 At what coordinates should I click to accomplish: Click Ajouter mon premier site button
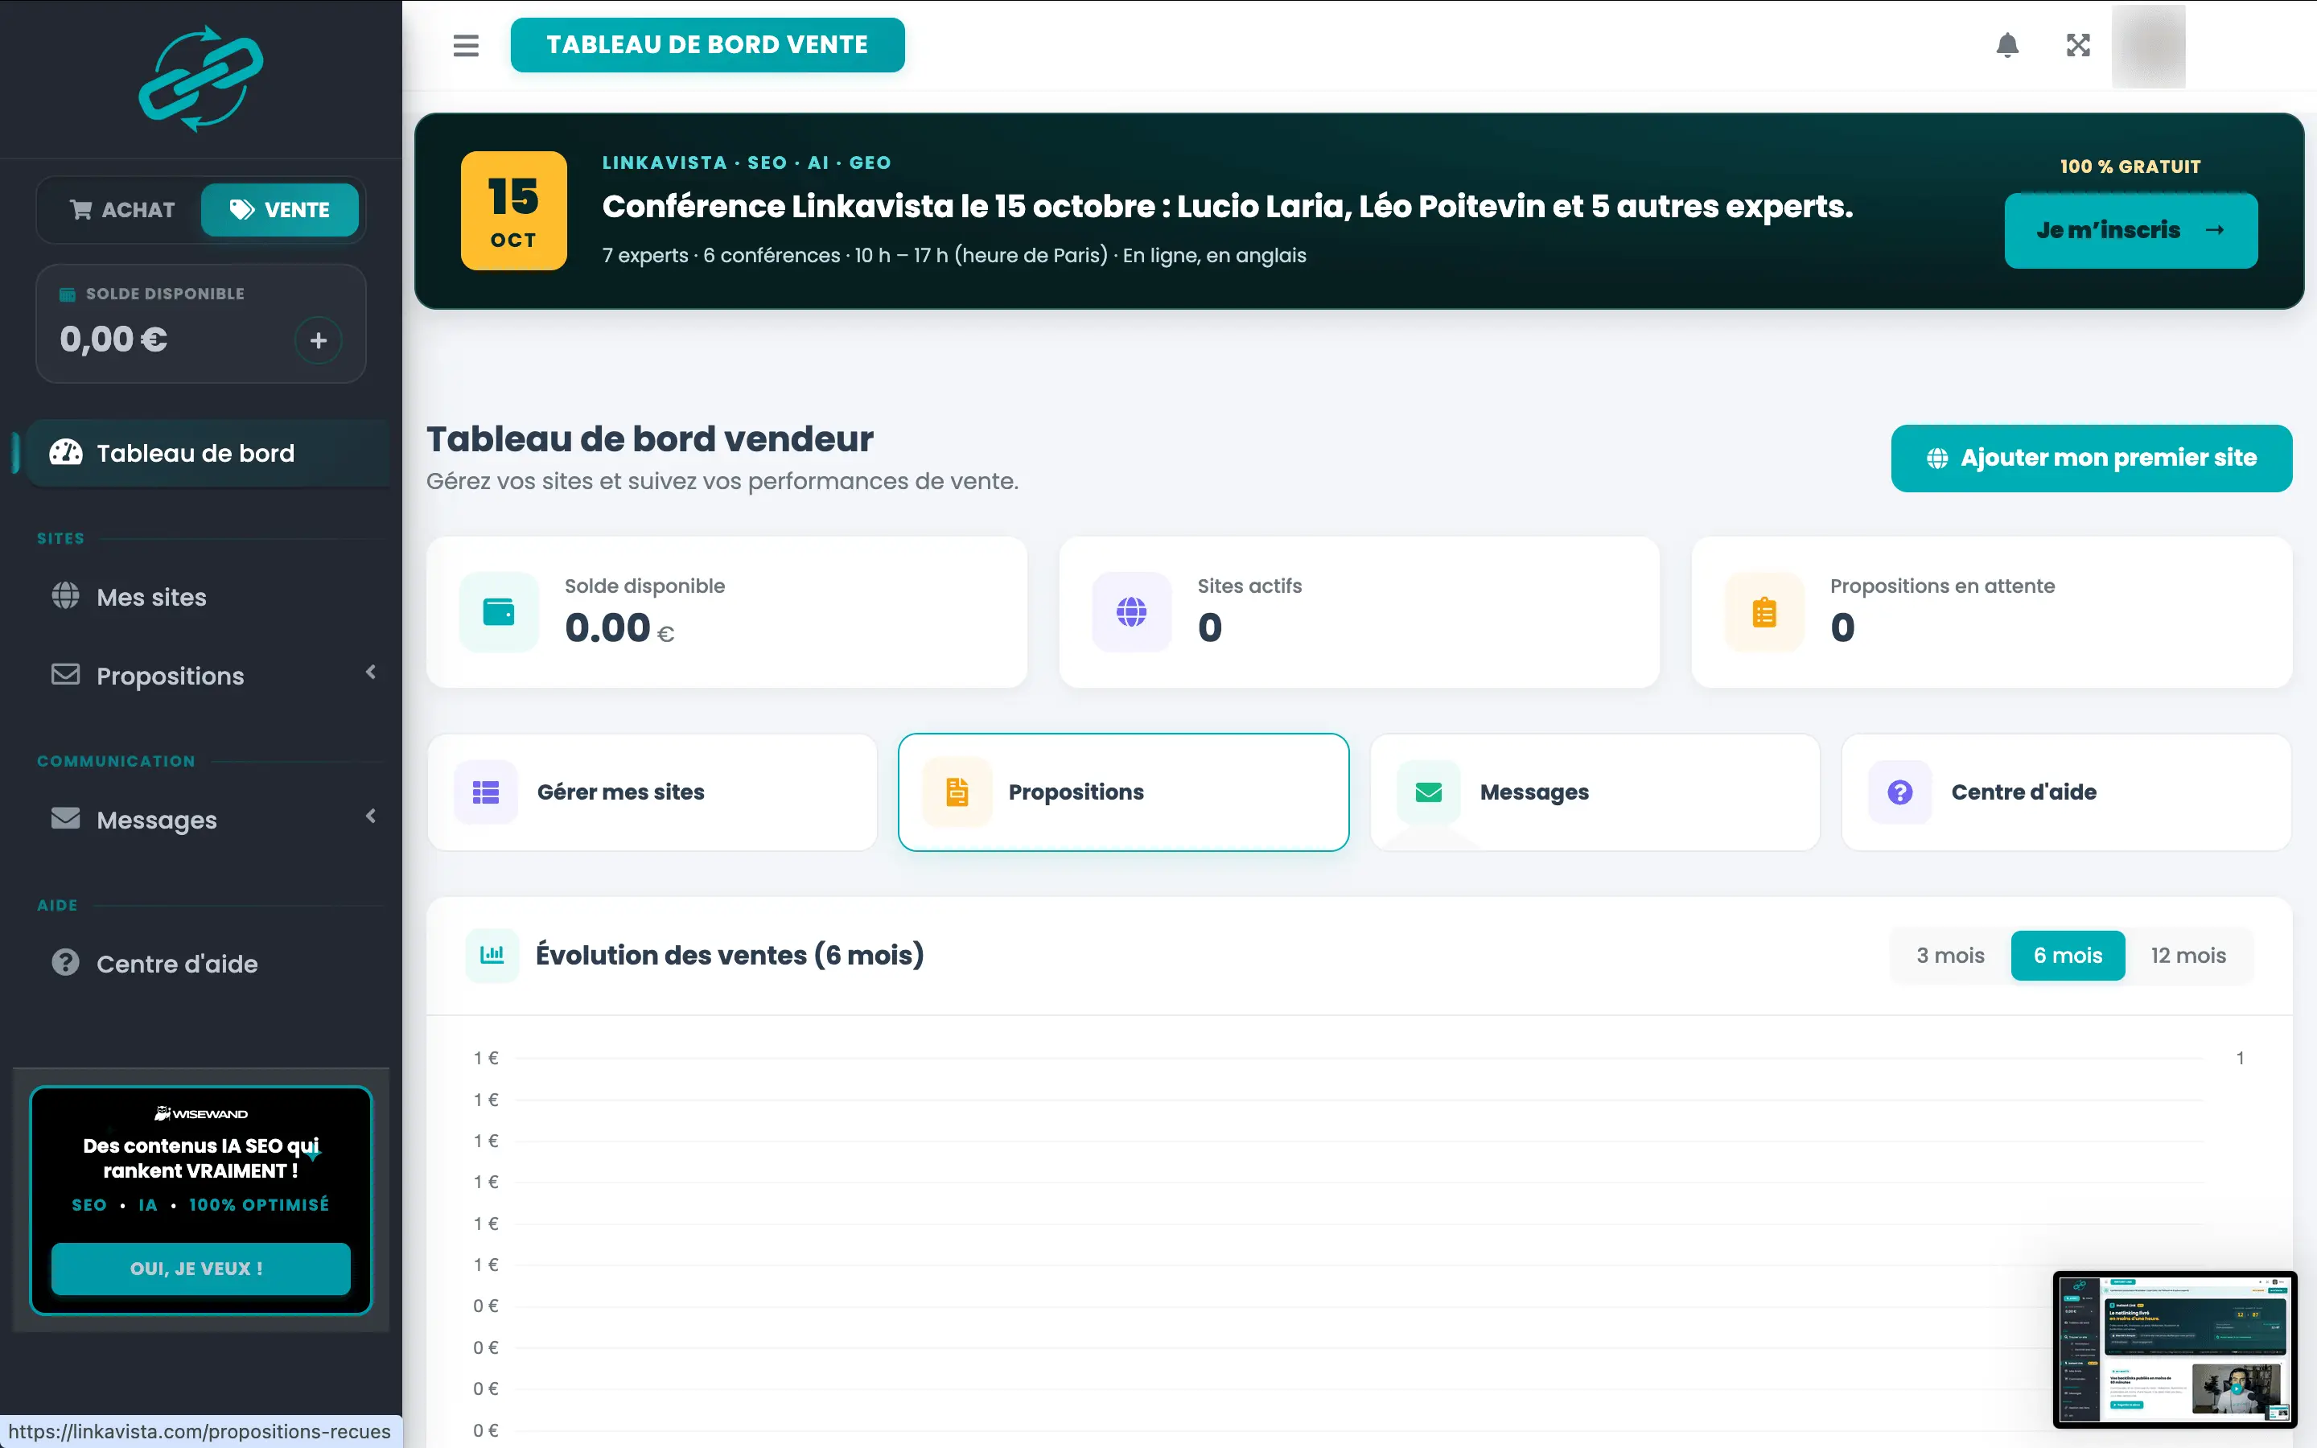pos(2091,458)
